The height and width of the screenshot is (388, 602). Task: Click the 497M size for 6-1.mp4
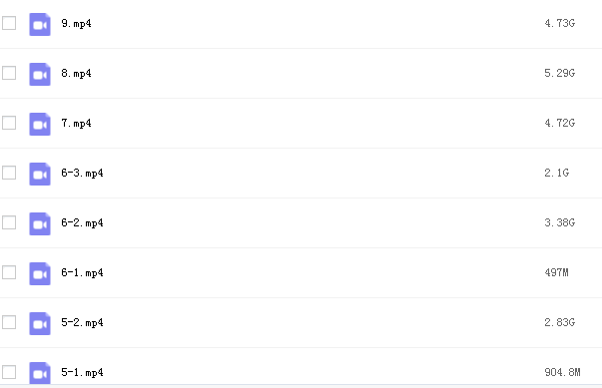click(x=557, y=272)
